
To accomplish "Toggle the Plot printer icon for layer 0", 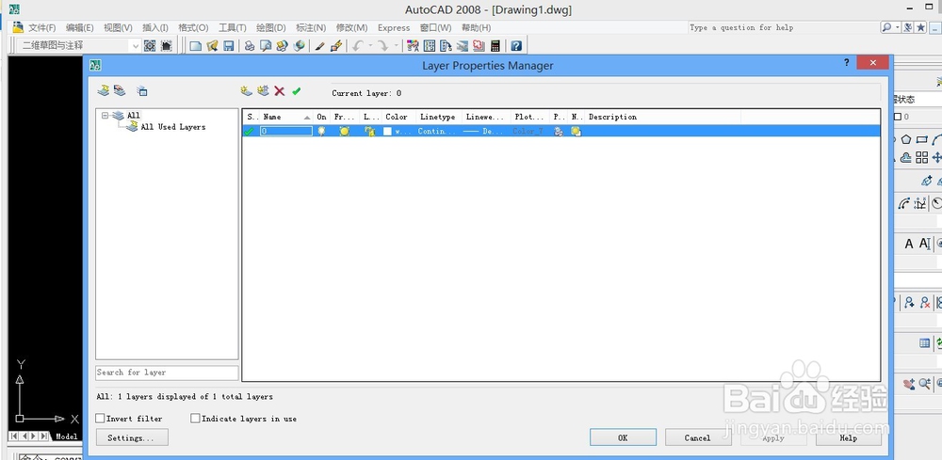I will [x=558, y=132].
